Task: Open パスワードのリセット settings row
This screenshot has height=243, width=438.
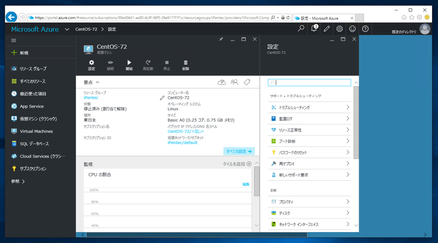Action: click(x=309, y=152)
